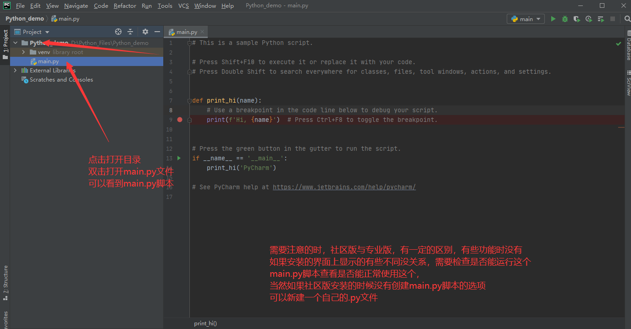Viewport: 631px width, 329px height.
Task: Click main.py breadcrumb in navigation bar
Action: click(65, 19)
